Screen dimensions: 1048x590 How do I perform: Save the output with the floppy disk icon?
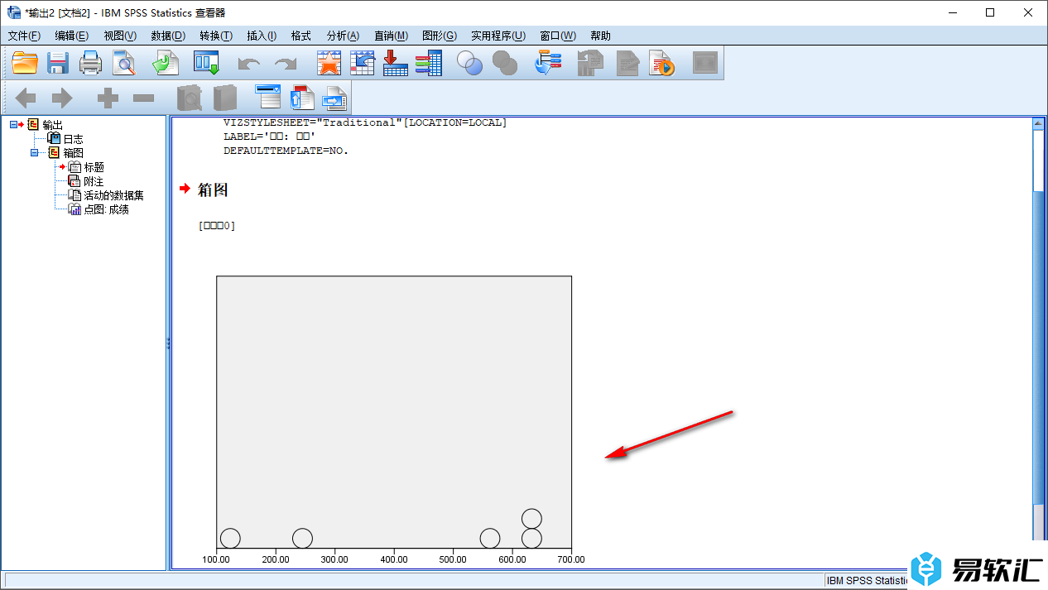click(58, 63)
